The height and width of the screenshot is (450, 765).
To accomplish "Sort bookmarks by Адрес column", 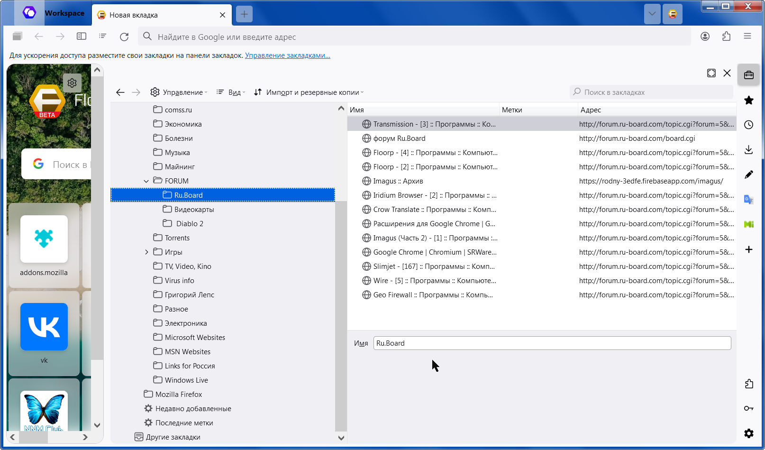I will click(x=657, y=110).
